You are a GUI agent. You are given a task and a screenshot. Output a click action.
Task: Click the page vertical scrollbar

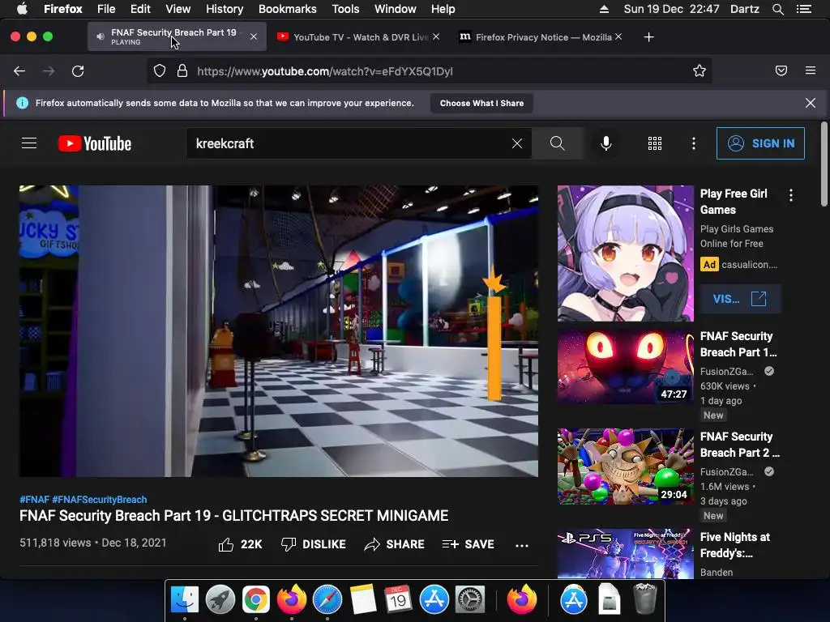coord(824,164)
